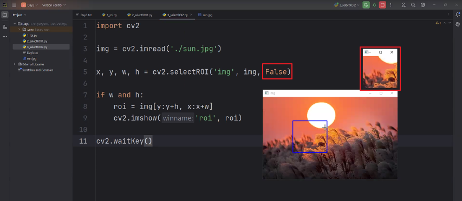Image resolution: width=462 pixels, height=201 pixels.
Task: Collapse the Day3 root folder chevron
Action: pyautogui.click(x=15, y=24)
